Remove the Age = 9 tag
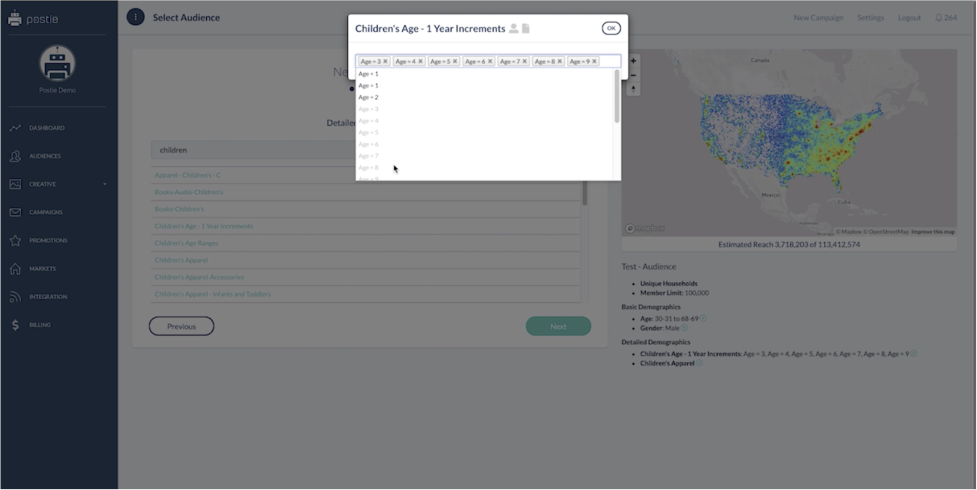This screenshot has width=977, height=490. [594, 61]
